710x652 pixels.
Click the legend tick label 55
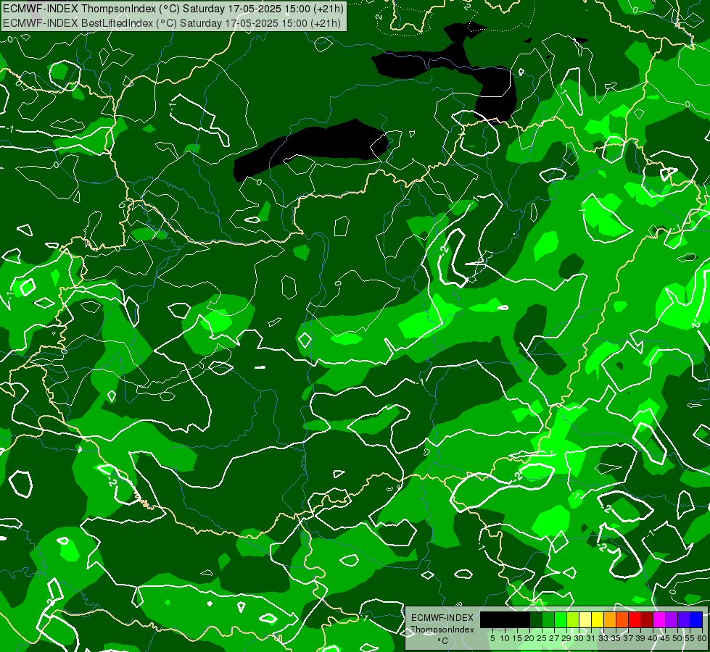pyautogui.click(x=690, y=638)
